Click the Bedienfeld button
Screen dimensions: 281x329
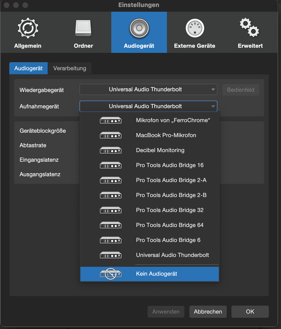(x=241, y=90)
